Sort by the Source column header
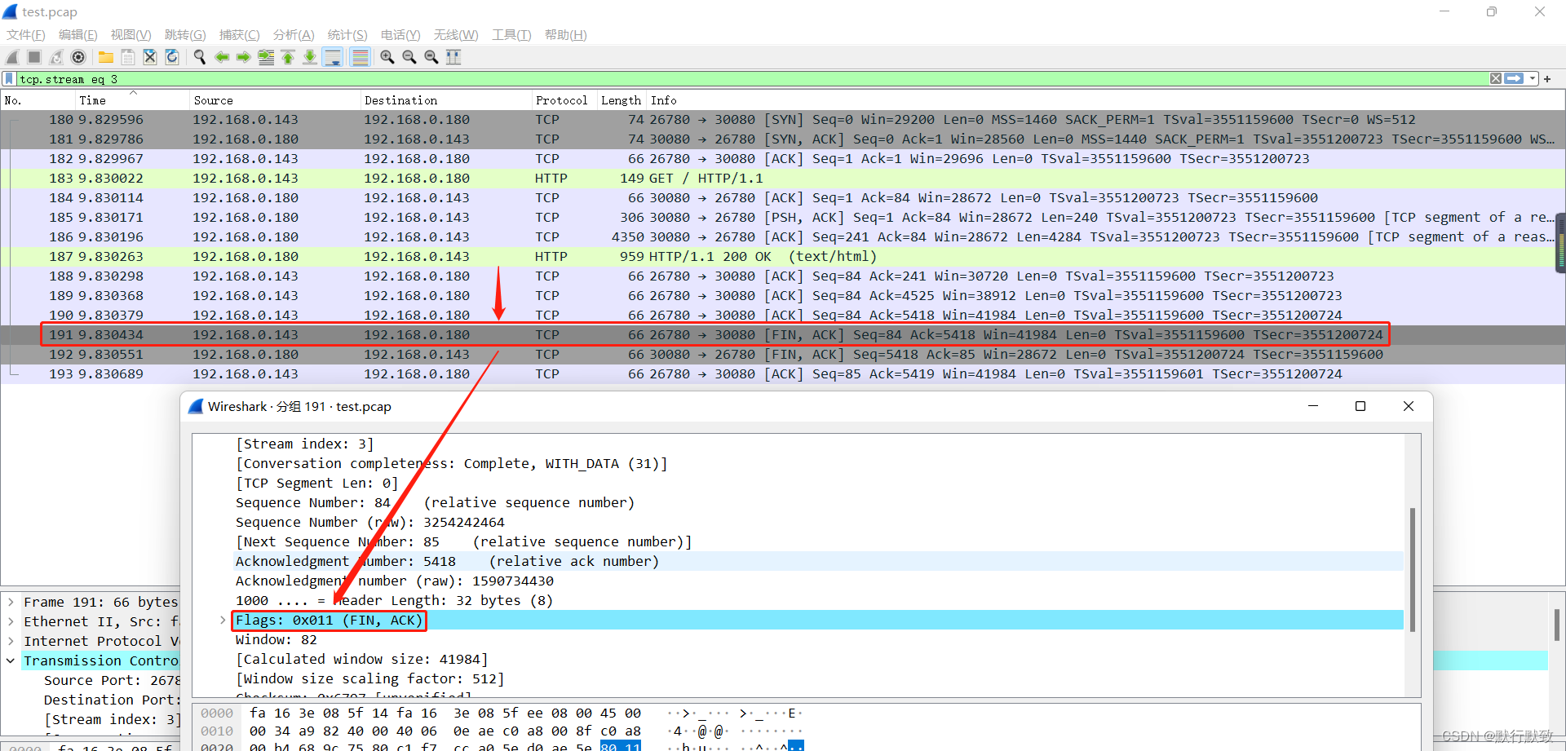The width and height of the screenshot is (1566, 751). point(274,100)
